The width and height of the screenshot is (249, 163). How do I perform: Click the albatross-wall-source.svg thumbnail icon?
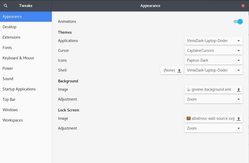189,119
